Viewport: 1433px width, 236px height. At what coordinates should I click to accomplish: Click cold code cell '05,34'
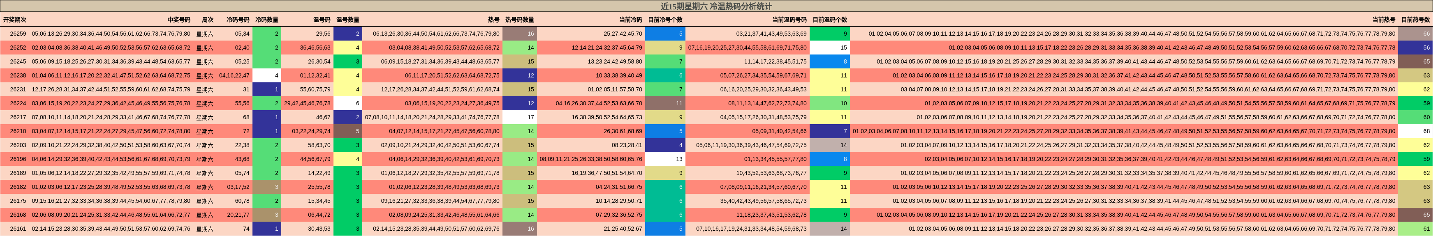point(234,34)
